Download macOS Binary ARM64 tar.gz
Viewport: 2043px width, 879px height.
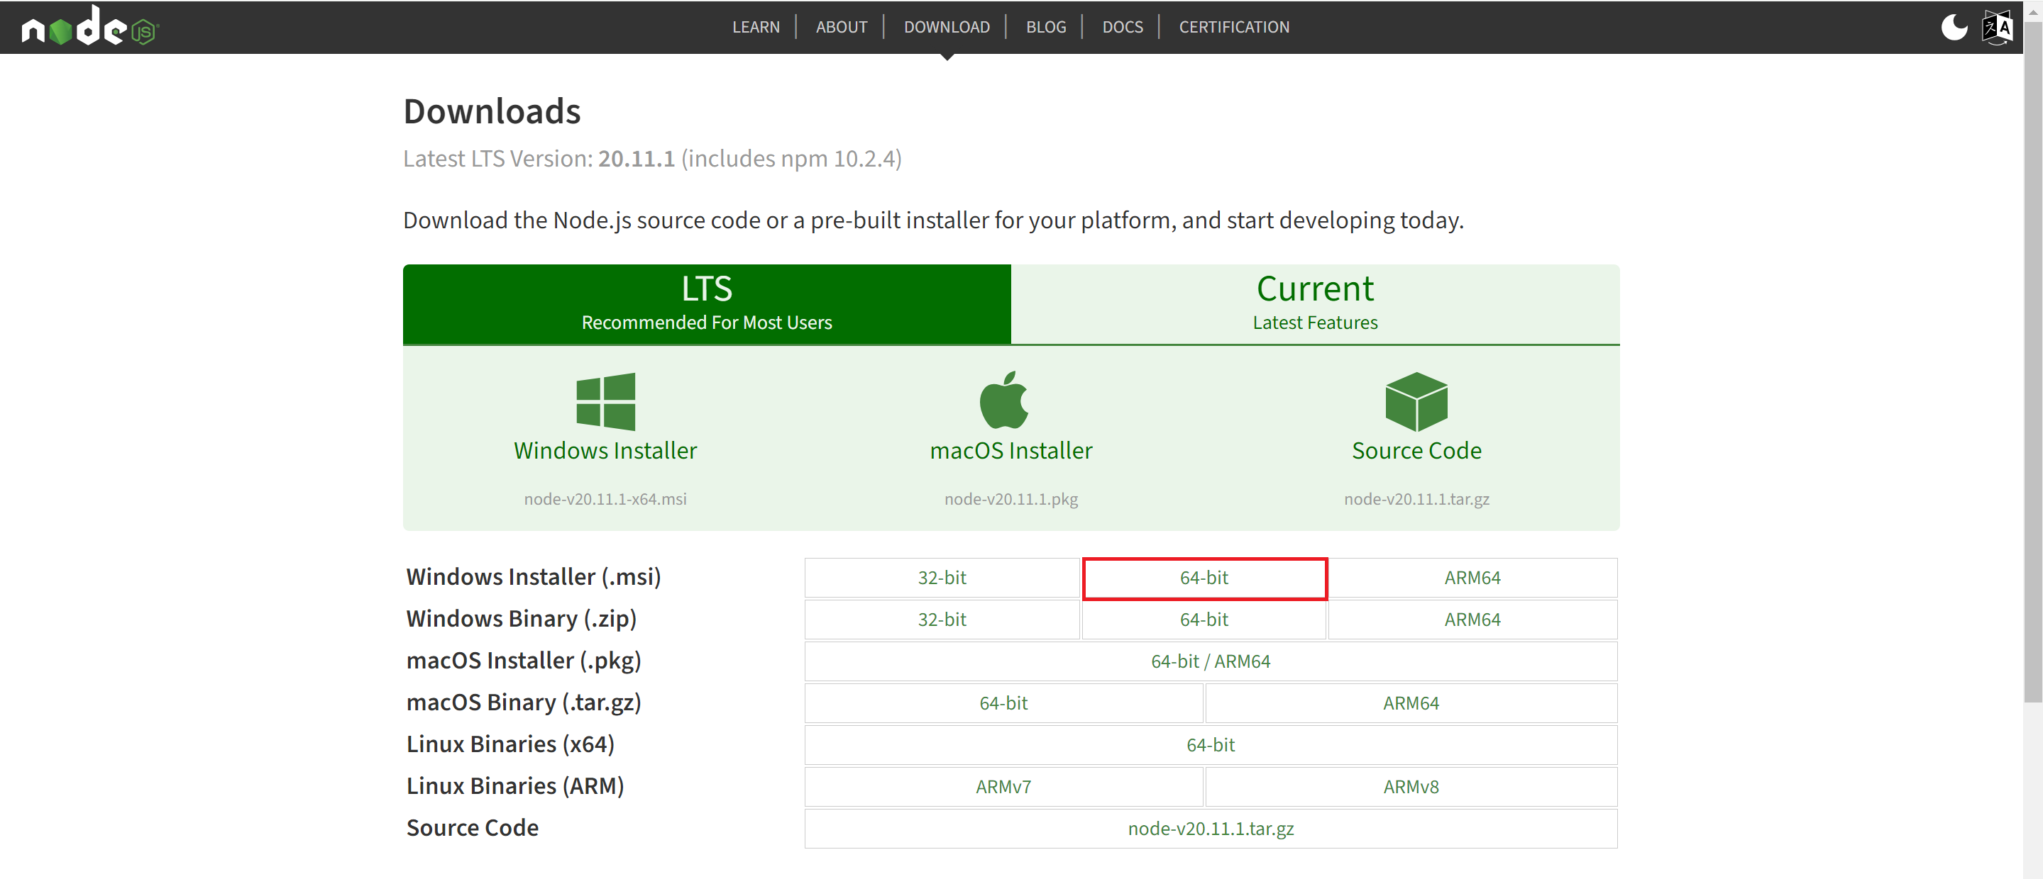[1410, 704]
